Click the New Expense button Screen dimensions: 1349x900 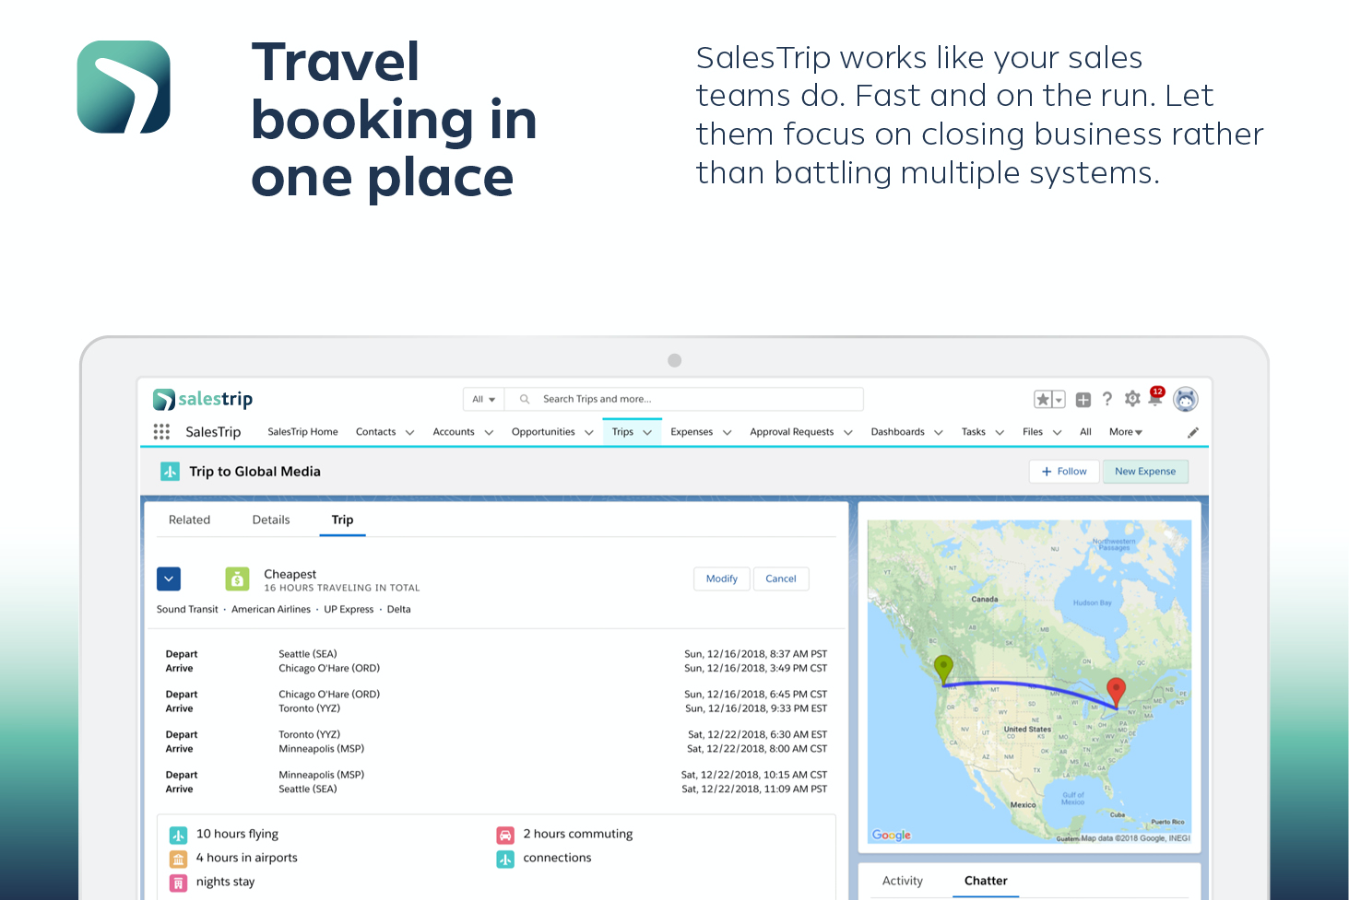(x=1145, y=472)
